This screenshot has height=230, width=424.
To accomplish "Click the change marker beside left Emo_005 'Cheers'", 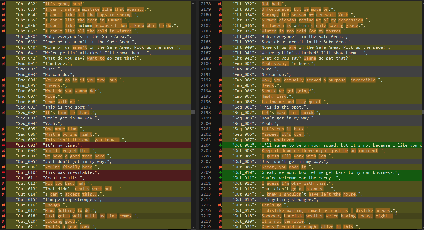I will 3,85.
